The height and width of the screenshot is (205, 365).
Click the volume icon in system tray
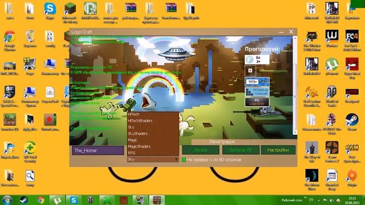[x=331, y=200]
